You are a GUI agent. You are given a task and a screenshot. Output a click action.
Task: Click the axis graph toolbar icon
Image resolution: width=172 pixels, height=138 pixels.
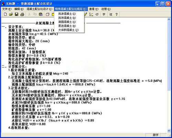click(x=91, y=14)
